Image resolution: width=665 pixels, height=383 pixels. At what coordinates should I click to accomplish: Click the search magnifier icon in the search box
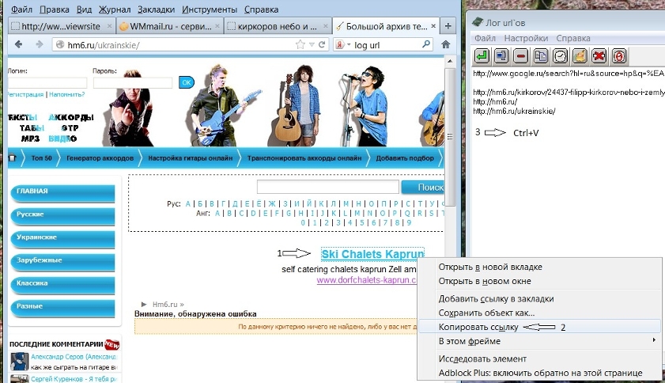(425, 44)
